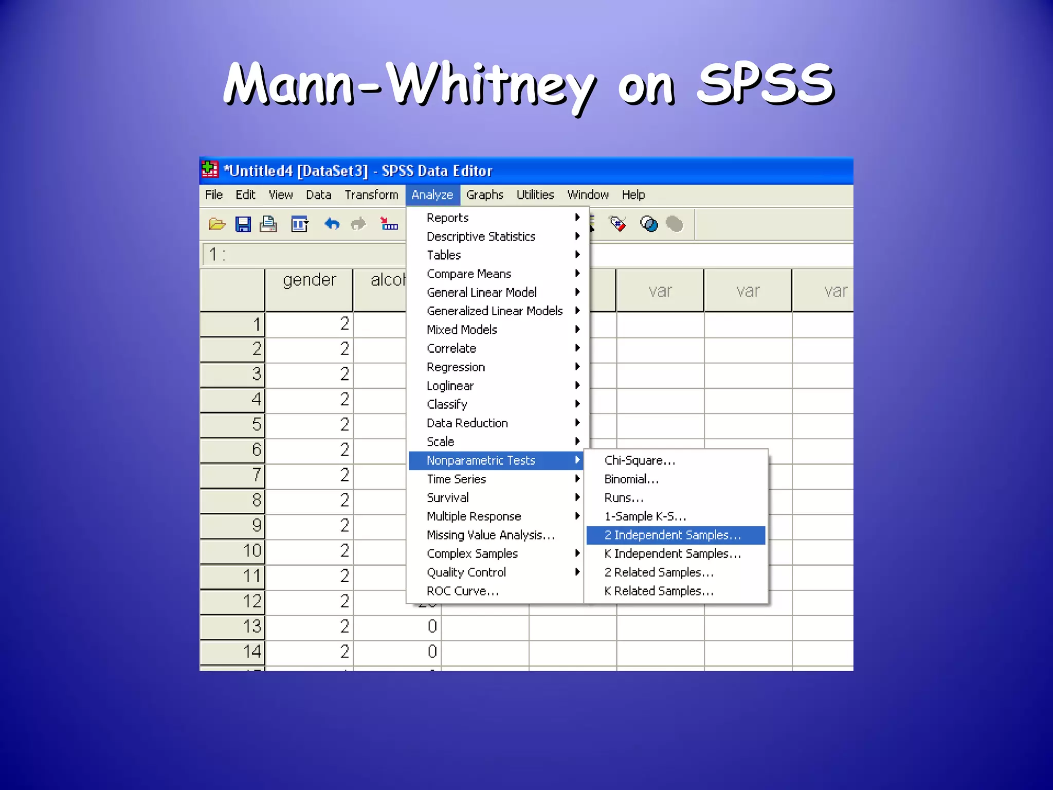Expand the Survival submenu
Screen dimensions: 1053x790
495,497
